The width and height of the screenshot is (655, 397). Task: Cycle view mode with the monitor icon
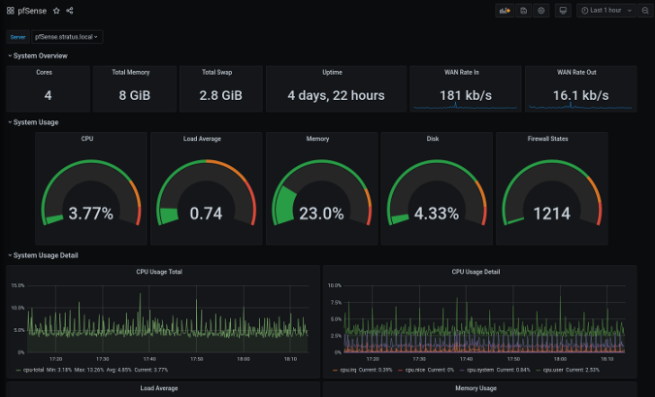[563, 10]
